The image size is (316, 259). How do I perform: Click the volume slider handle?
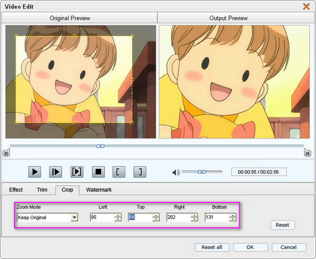tap(202, 172)
